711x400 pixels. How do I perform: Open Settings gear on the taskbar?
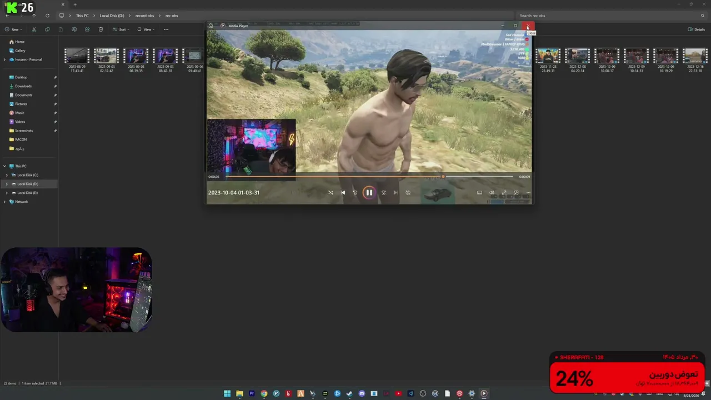472,393
